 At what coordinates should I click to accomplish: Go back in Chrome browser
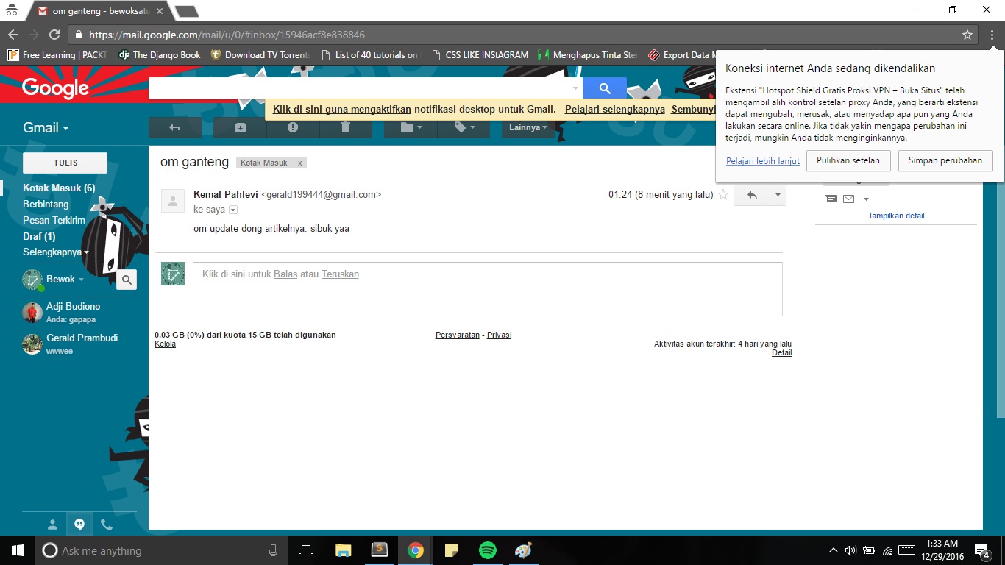13,35
